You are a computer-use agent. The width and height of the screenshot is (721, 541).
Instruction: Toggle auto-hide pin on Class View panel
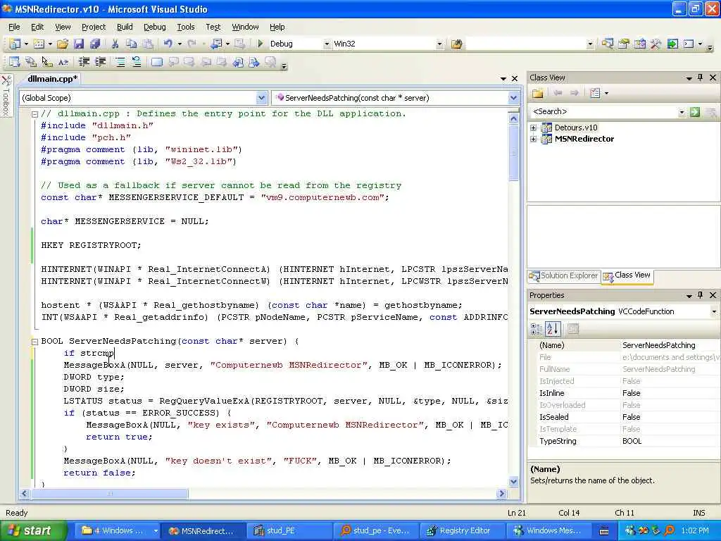[x=701, y=77]
